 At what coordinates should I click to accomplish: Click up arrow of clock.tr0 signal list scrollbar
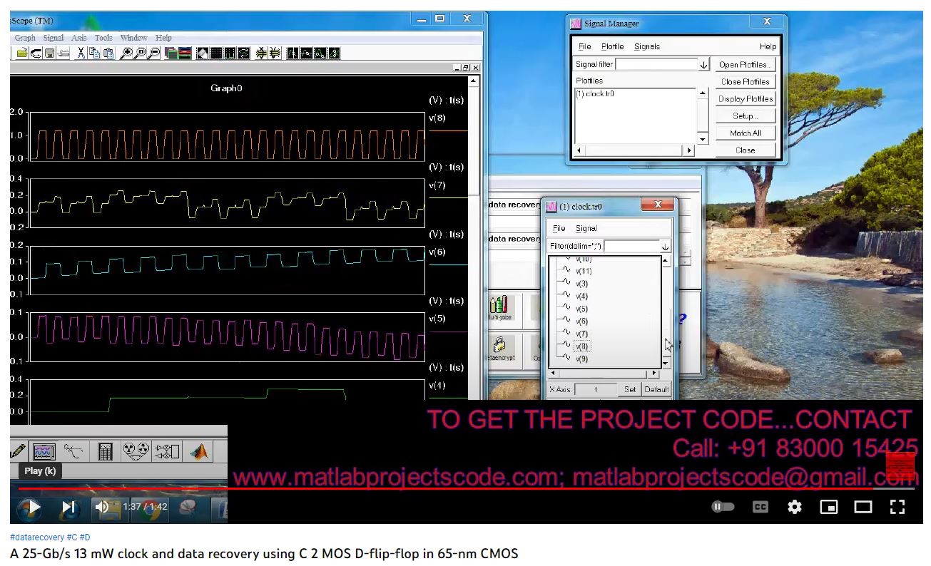pyautogui.click(x=666, y=261)
